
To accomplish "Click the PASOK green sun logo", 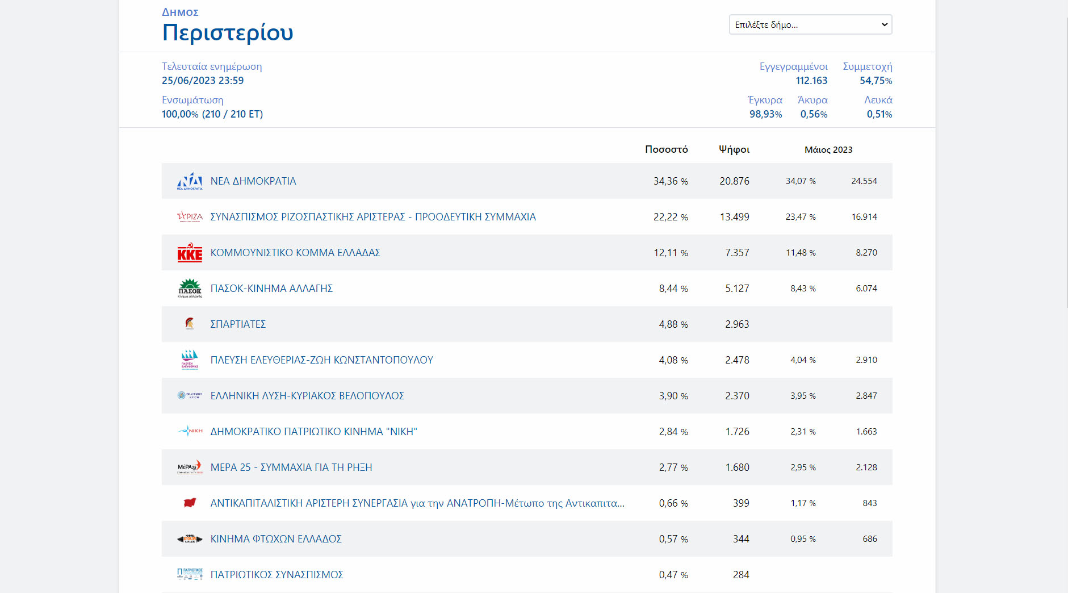I will [x=190, y=289].
